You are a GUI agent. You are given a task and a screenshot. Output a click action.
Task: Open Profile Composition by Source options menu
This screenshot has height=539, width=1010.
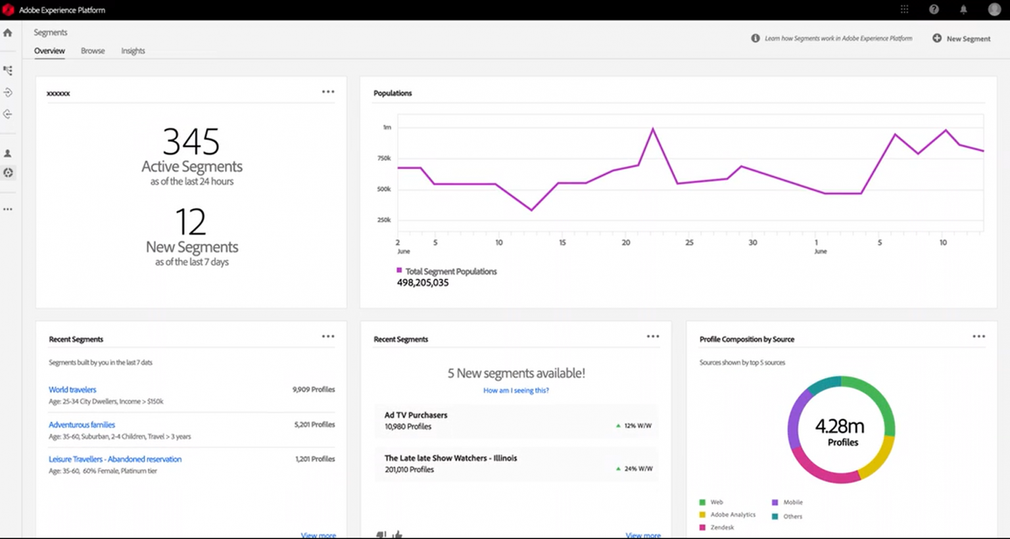(x=978, y=336)
